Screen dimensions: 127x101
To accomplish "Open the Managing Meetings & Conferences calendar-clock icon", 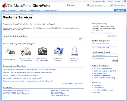I will click(26, 51).
